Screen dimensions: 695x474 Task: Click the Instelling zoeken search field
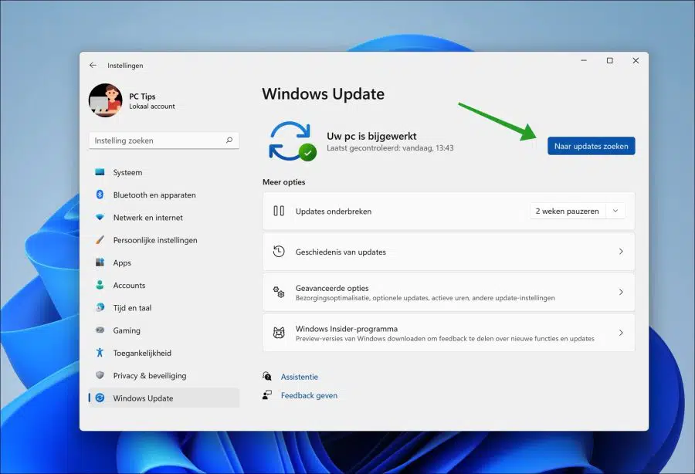pos(164,141)
